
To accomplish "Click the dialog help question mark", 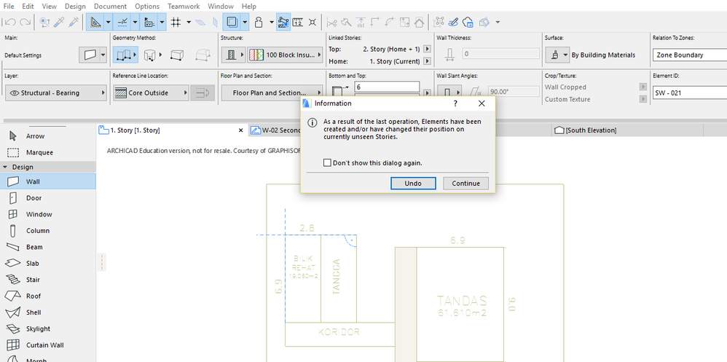I will coord(456,103).
